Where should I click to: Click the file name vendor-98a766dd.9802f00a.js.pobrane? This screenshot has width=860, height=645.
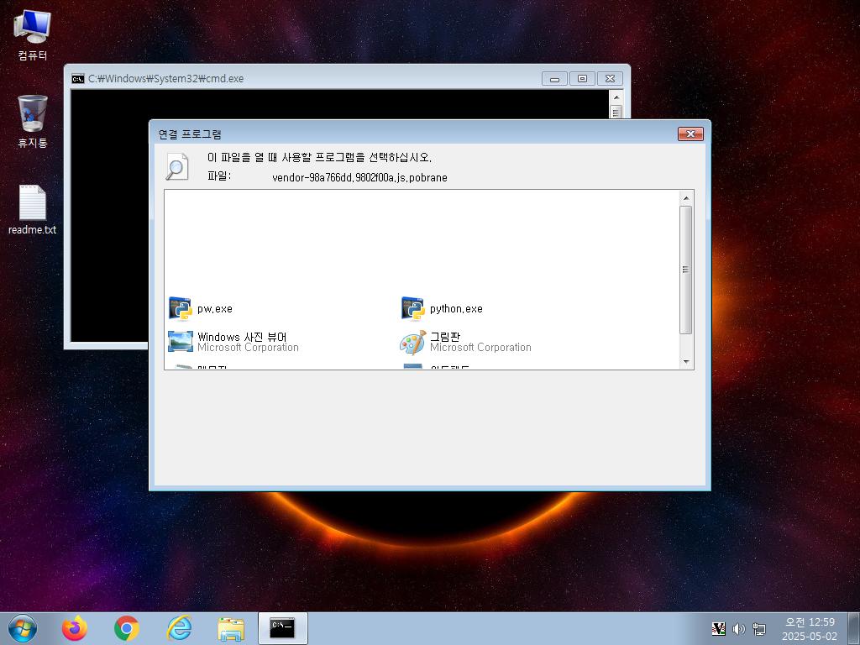coord(359,177)
